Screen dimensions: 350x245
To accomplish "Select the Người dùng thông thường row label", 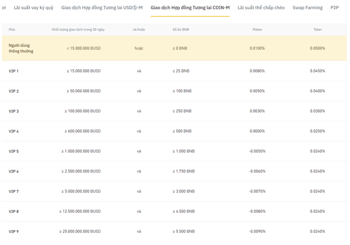I will point(21,48).
